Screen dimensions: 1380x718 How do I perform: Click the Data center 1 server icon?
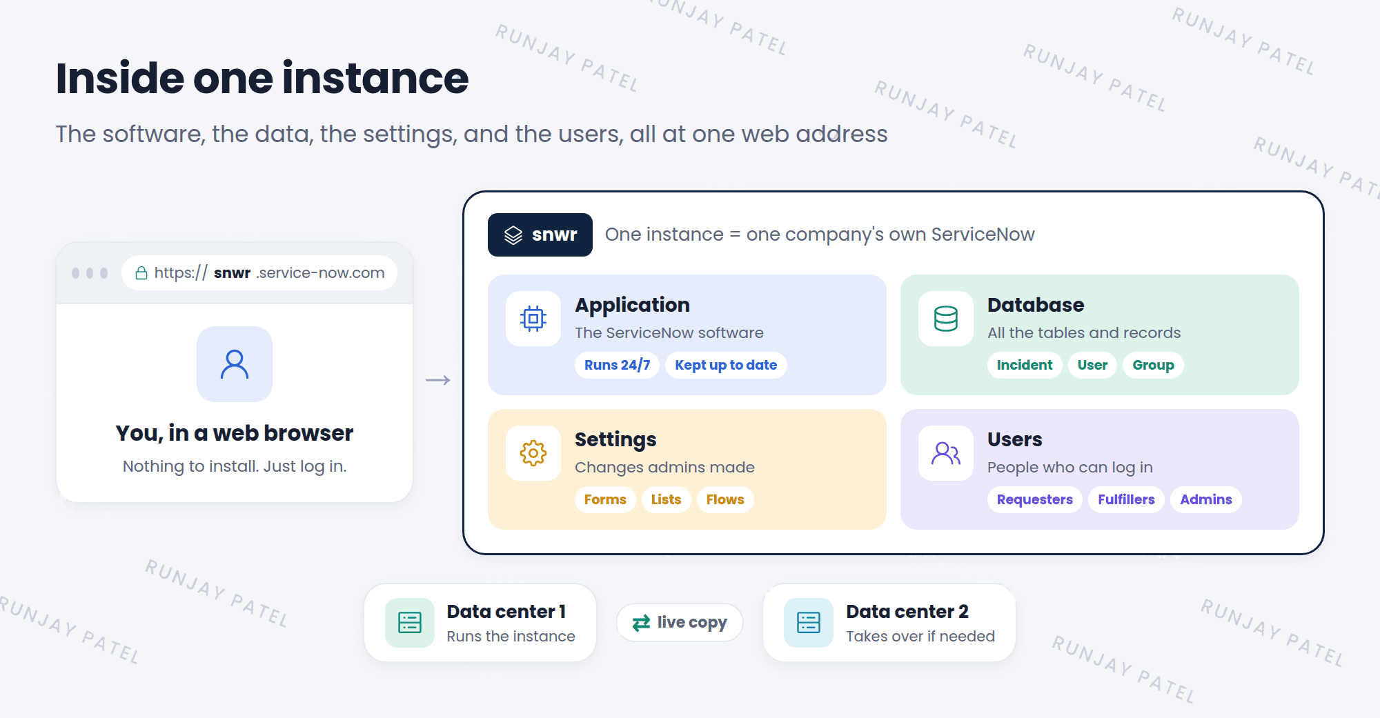click(410, 623)
